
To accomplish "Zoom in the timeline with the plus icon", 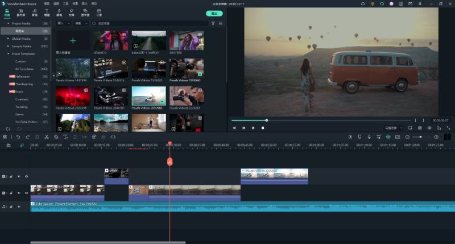I will click(x=436, y=137).
